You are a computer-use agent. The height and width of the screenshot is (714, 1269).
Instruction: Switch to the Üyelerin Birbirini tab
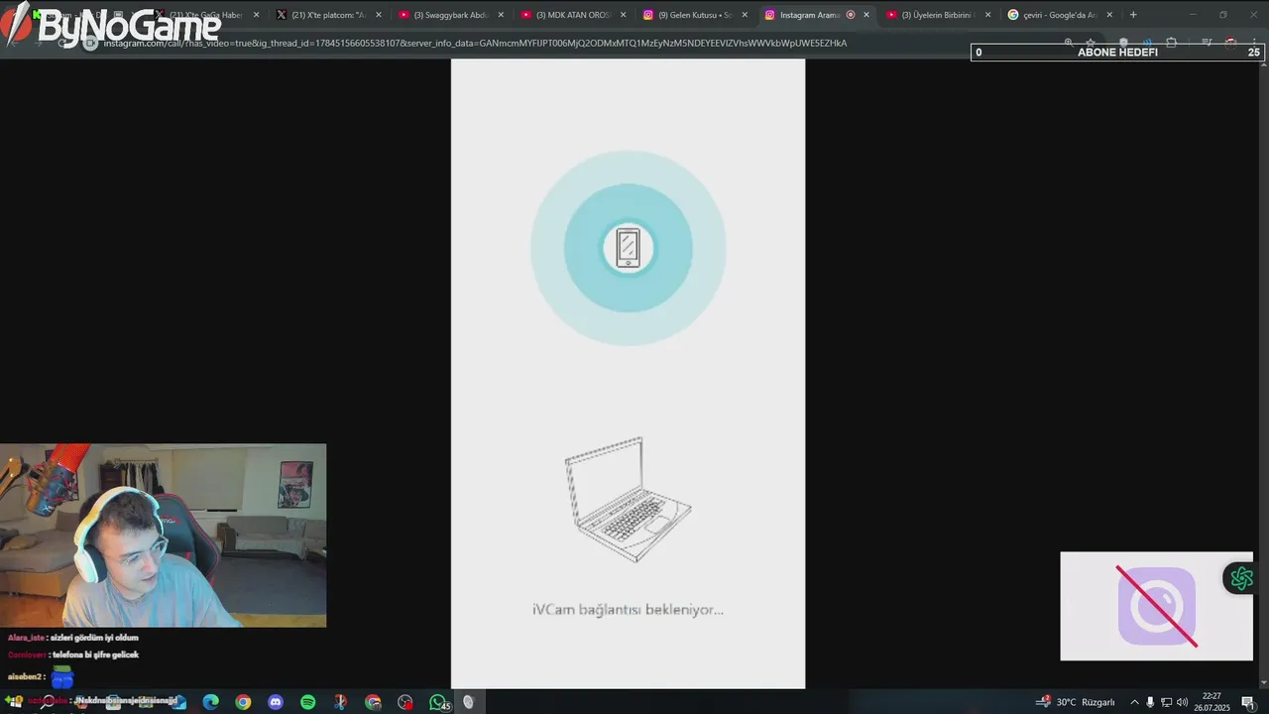click(x=938, y=15)
